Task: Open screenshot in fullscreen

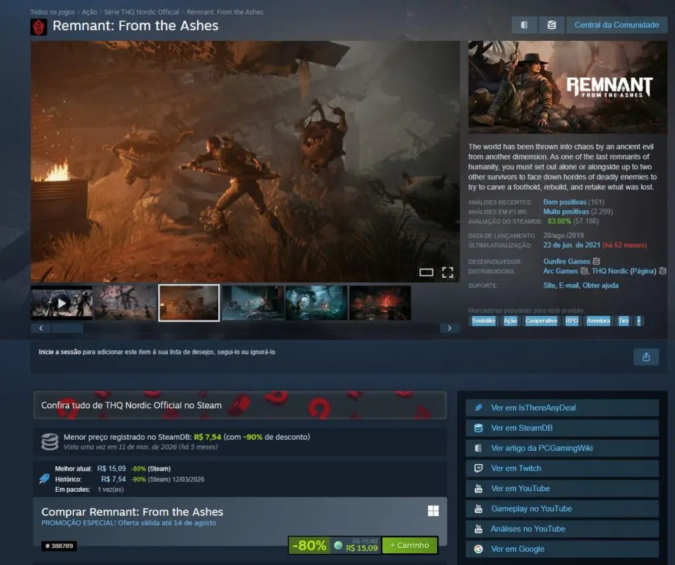Action: point(448,272)
